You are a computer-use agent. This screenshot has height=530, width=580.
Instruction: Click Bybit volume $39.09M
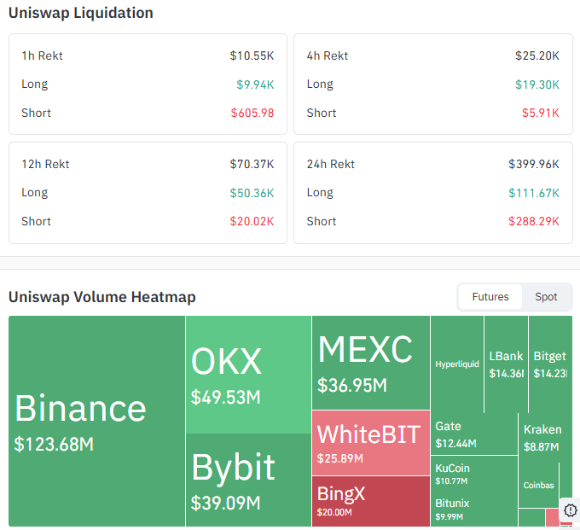point(226,503)
